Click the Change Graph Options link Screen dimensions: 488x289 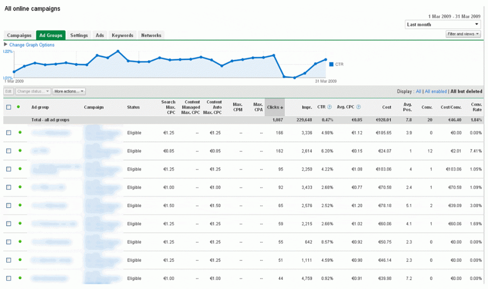[32, 45]
